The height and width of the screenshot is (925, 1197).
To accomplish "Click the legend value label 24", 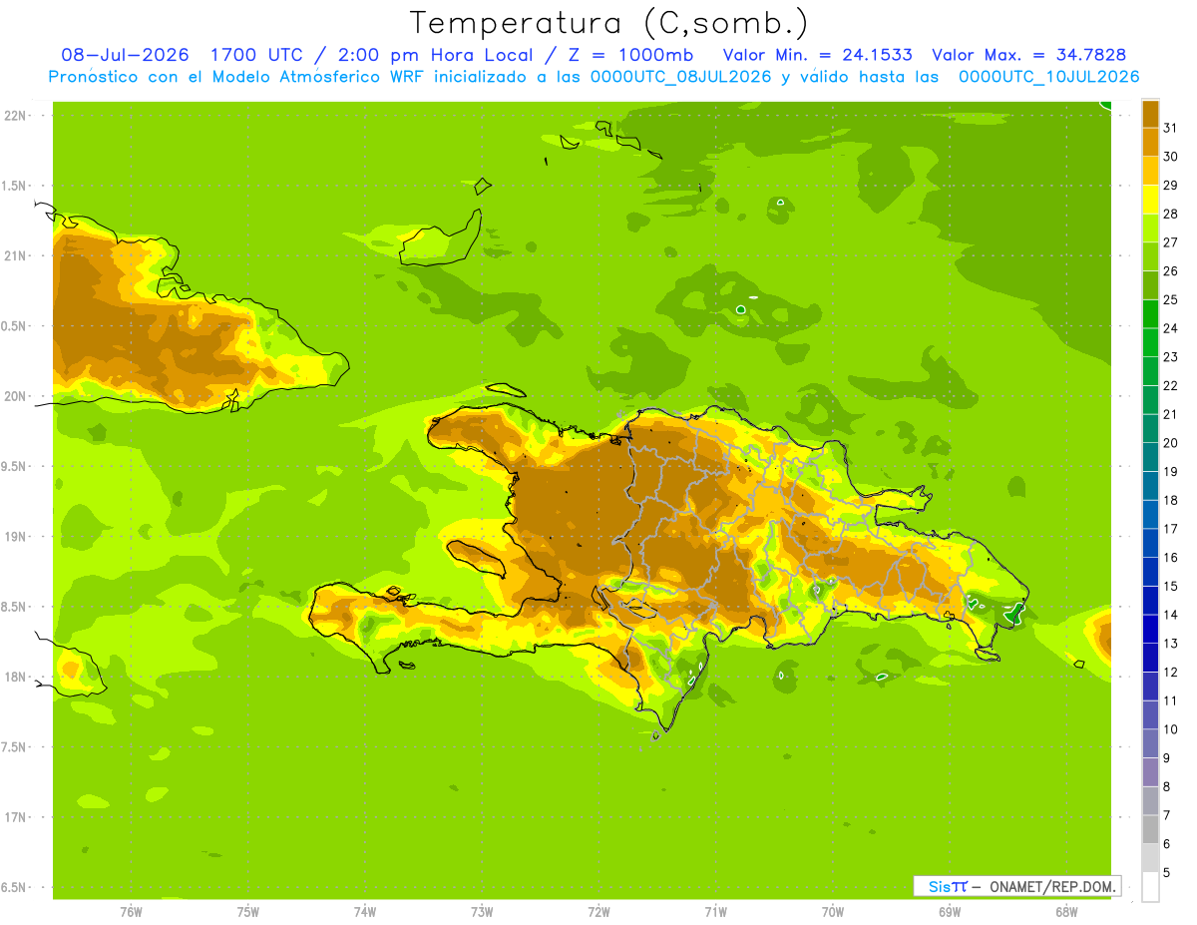I will 1171,328.
